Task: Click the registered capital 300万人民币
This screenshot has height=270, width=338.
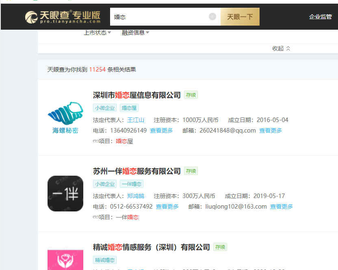Action: 199,196
